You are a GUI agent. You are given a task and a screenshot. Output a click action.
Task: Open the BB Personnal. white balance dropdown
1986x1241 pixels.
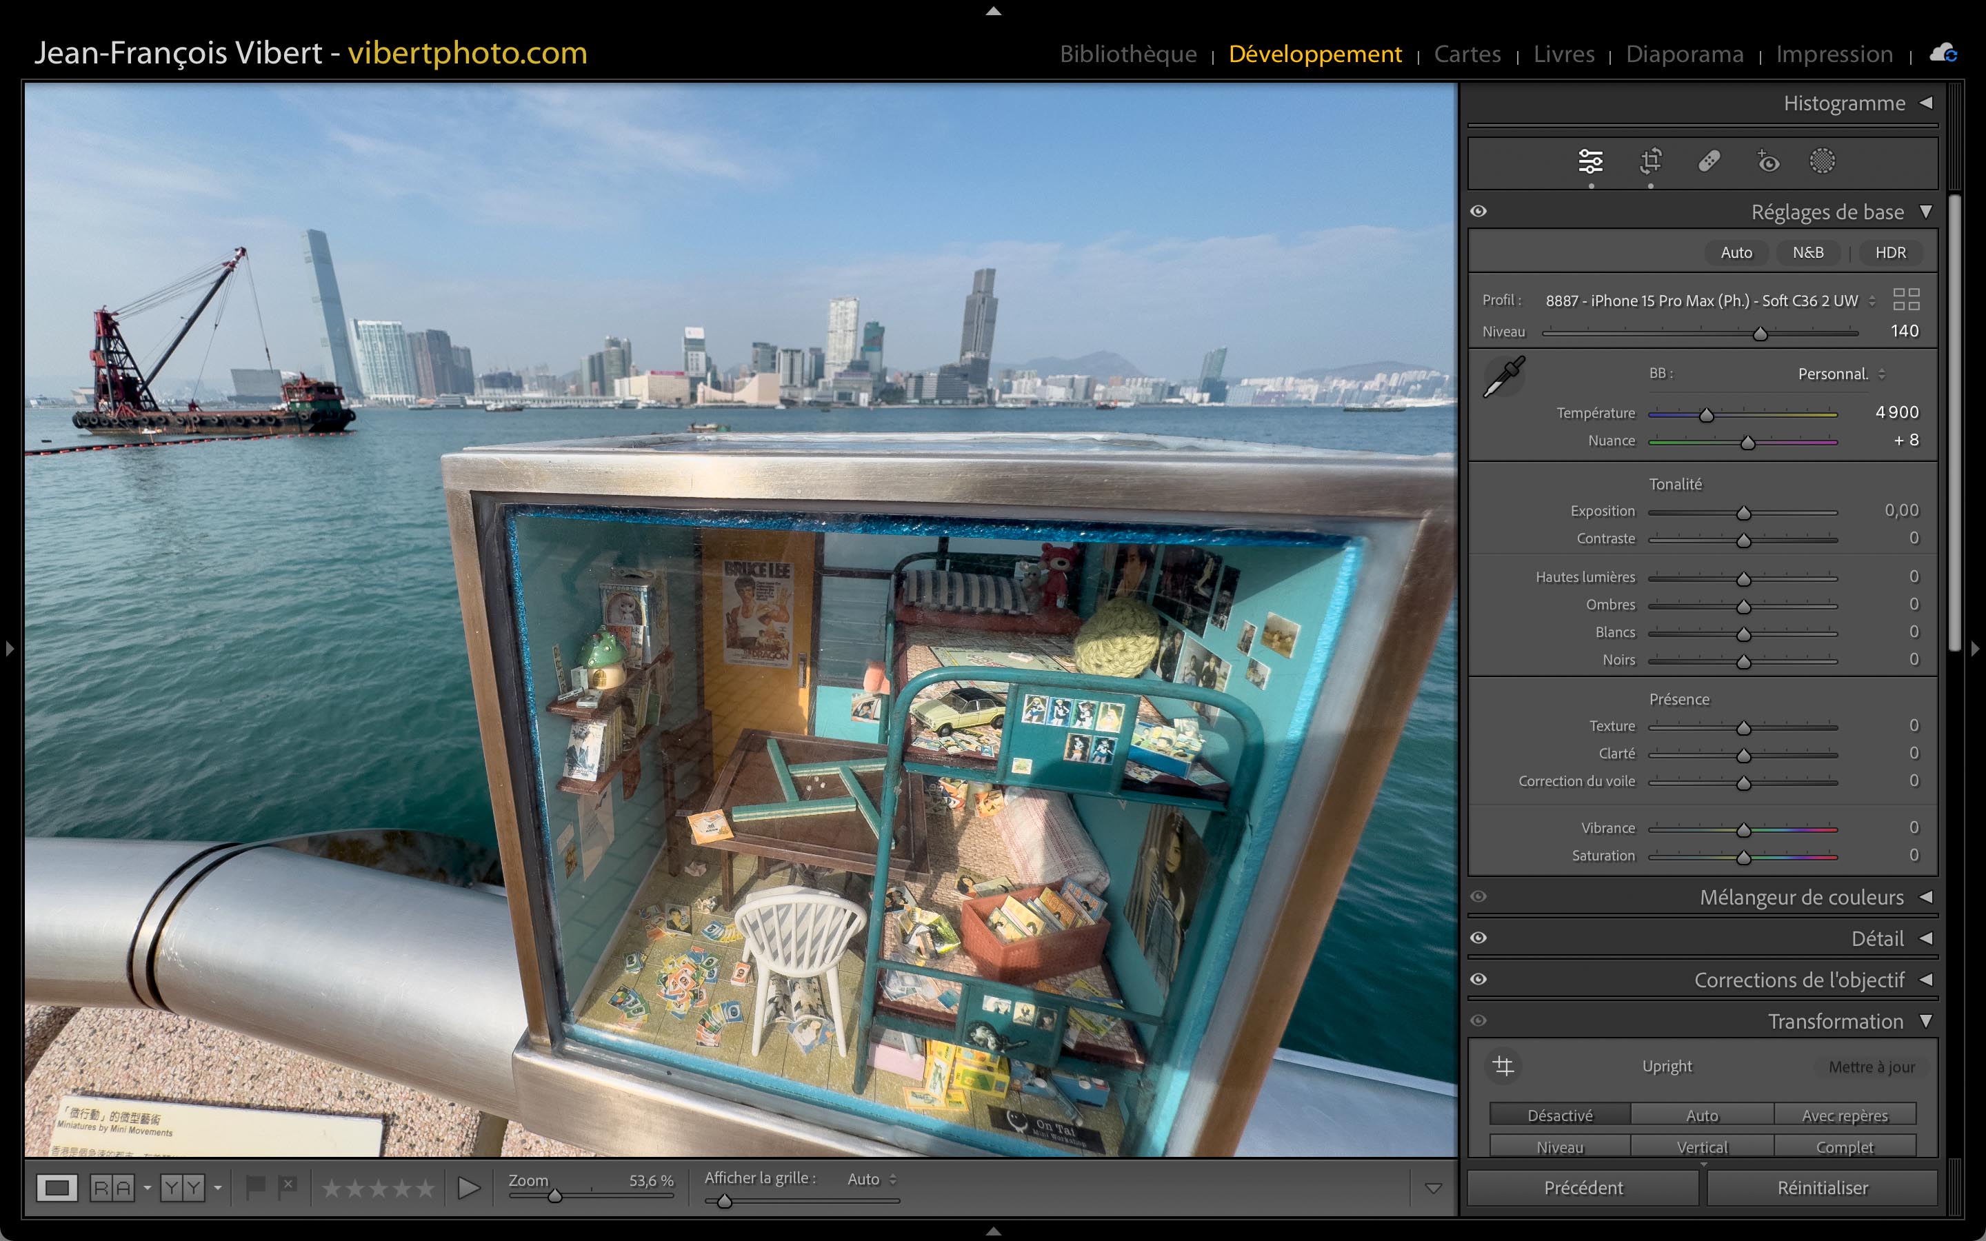pyautogui.click(x=1840, y=374)
